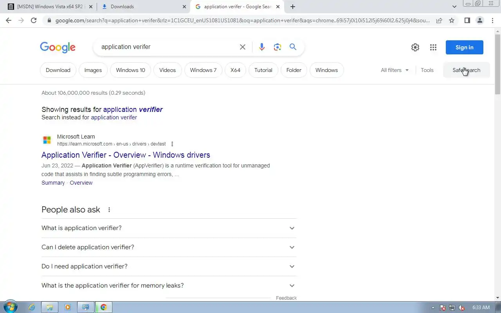
Task: Click the share page icon in address bar
Action: pos(439,20)
